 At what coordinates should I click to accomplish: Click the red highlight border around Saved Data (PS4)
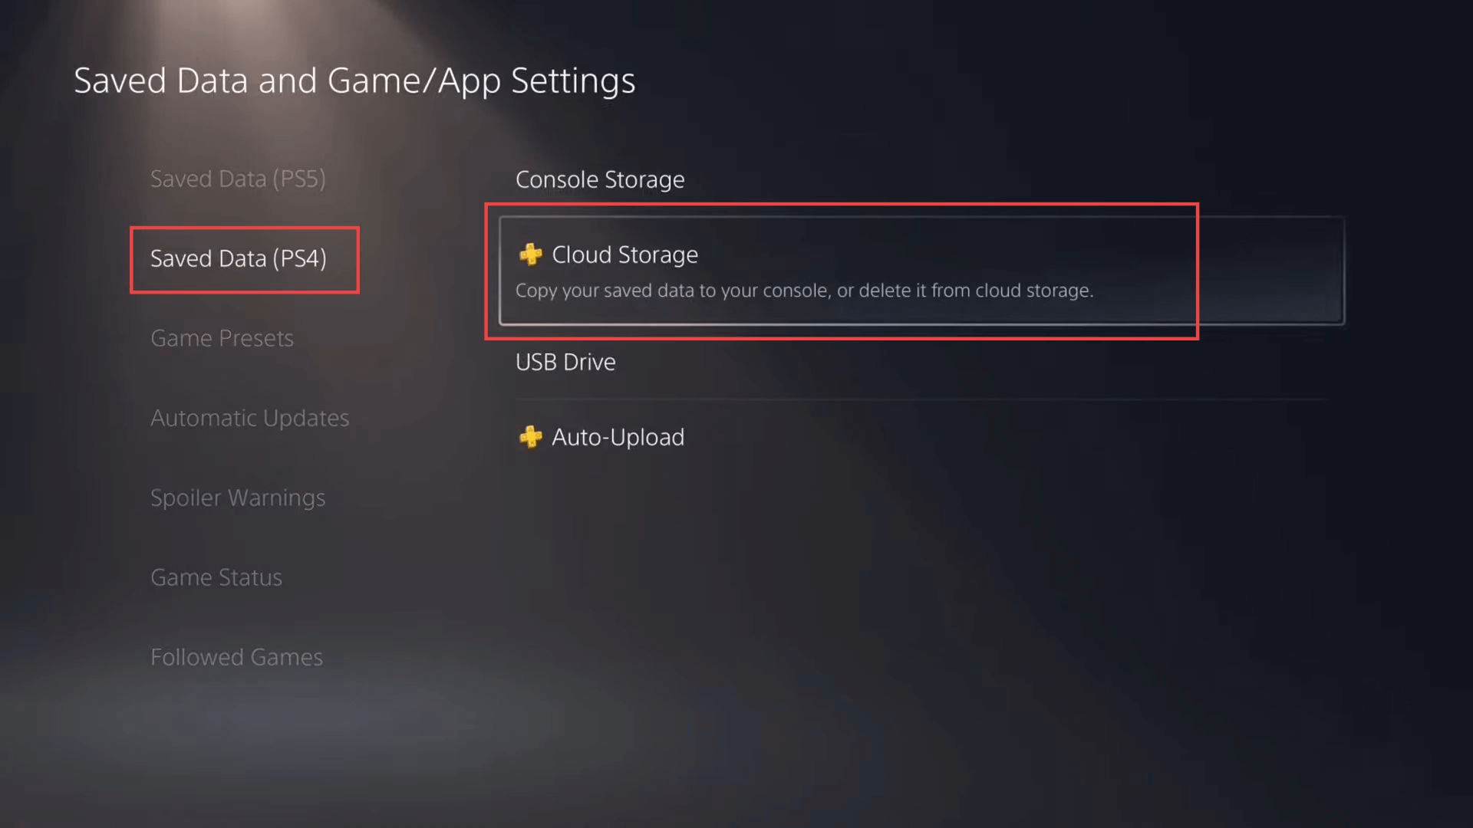point(131,259)
